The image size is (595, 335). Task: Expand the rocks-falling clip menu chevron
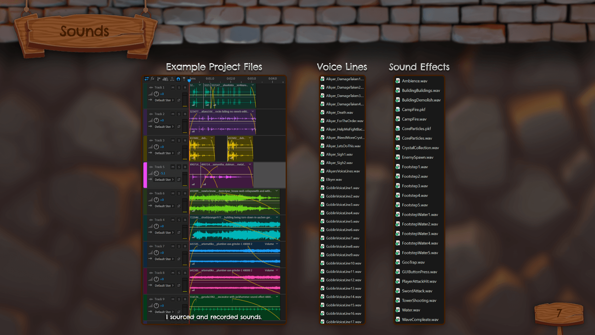click(x=253, y=111)
